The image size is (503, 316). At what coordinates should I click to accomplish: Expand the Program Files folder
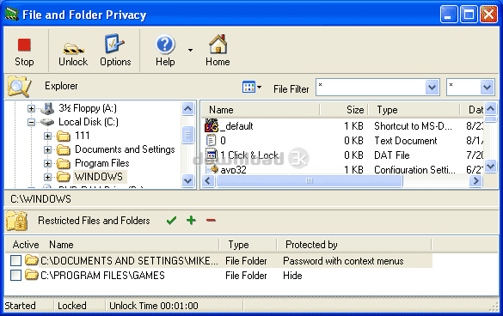[47, 163]
